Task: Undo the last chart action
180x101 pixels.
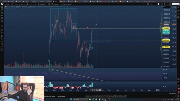Action: pyautogui.click(x=73, y=4)
